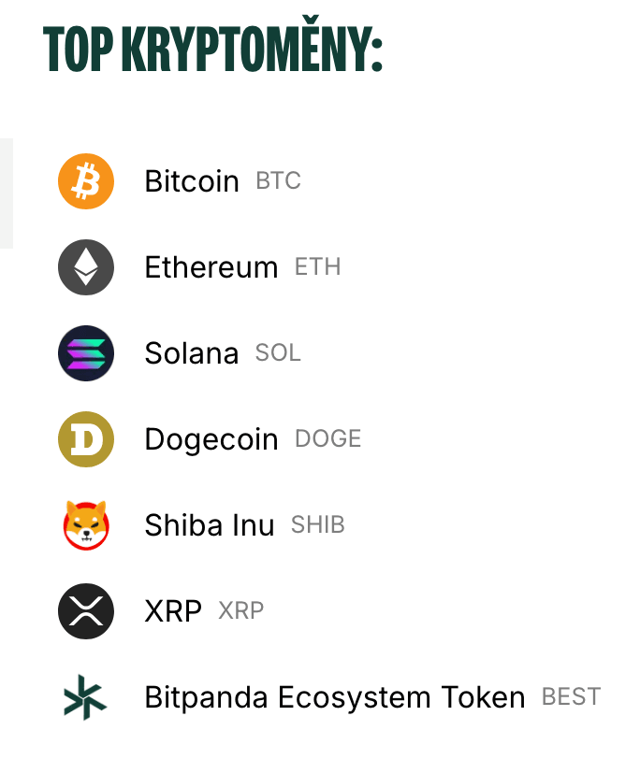The width and height of the screenshot is (640, 759).
Task: Click the SOL ticker symbol
Action: pyautogui.click(x=278, y=353)
